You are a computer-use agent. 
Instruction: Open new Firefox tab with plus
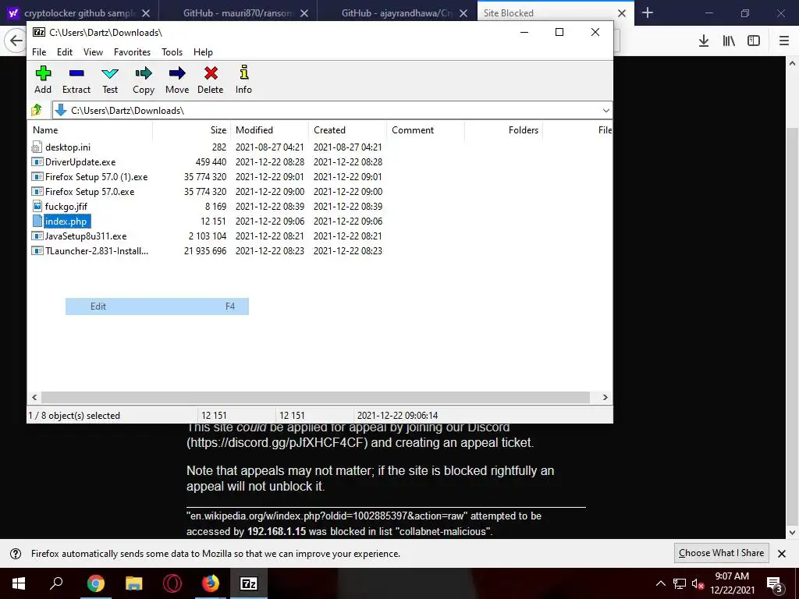(648, 12)
